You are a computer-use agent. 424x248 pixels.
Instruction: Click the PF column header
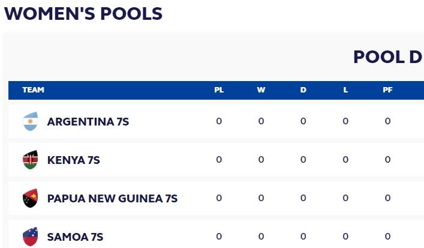(x=387, y=90)
